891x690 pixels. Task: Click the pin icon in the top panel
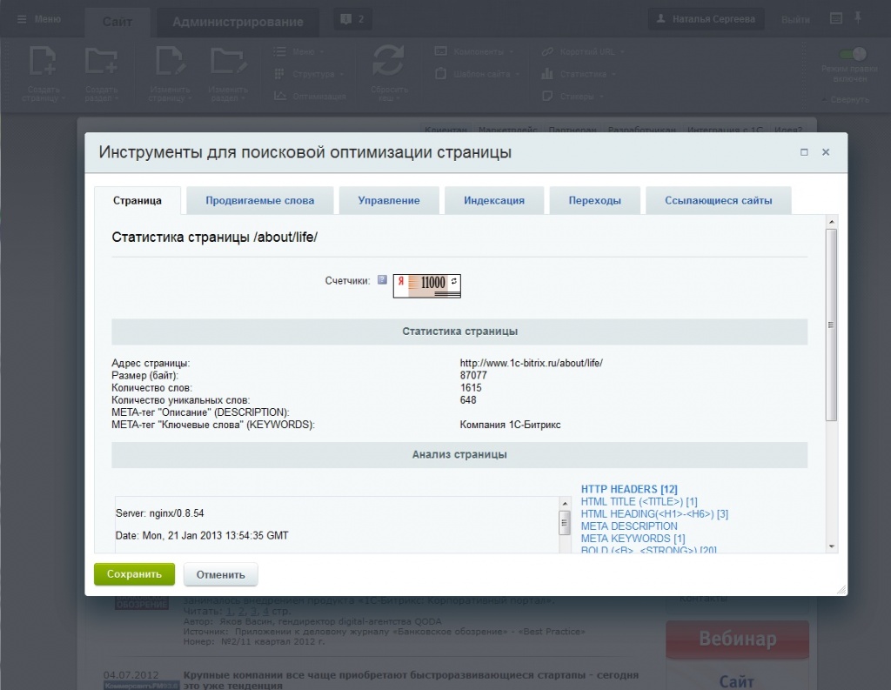[858, 19]
